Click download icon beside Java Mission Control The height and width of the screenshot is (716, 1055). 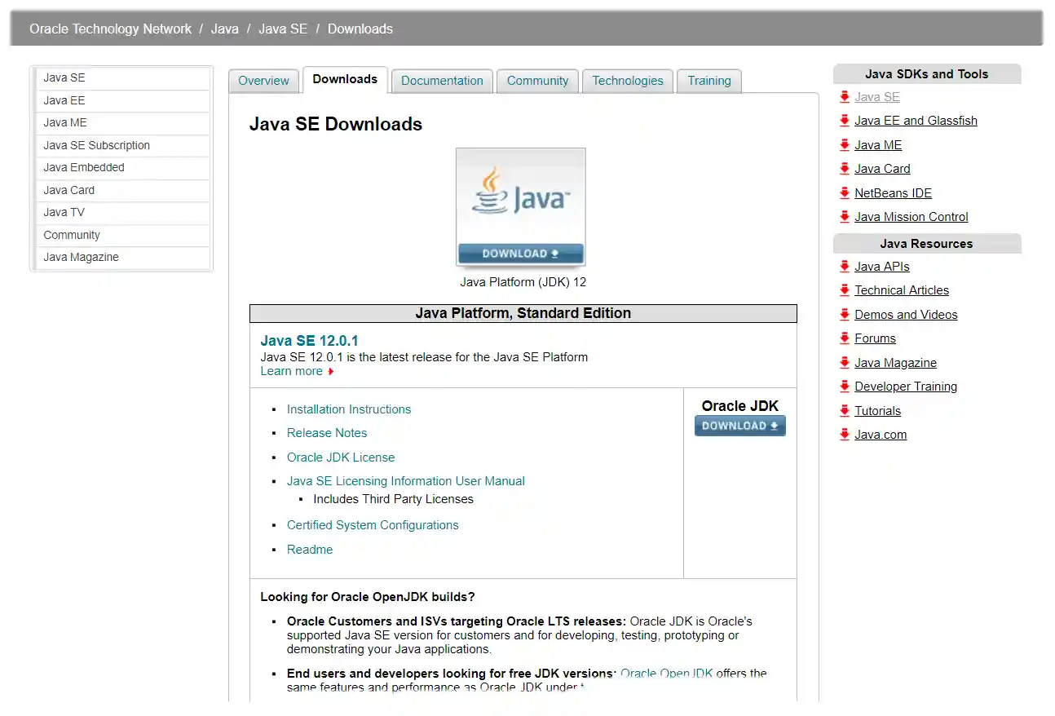(844, 216)
